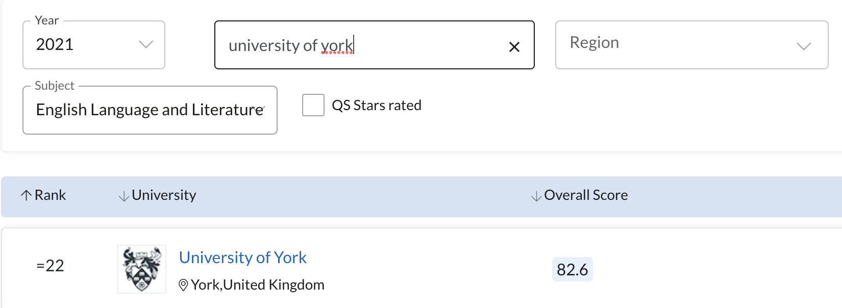
Task: Sort results by Rank column header
Action: click(50, 195)
